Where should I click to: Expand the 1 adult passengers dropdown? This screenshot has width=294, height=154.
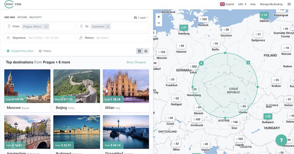(x=141, y=18)
